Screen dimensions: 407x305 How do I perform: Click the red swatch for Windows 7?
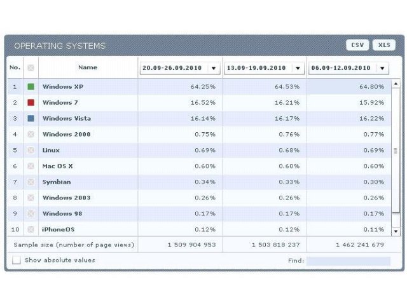click(31, 102)
